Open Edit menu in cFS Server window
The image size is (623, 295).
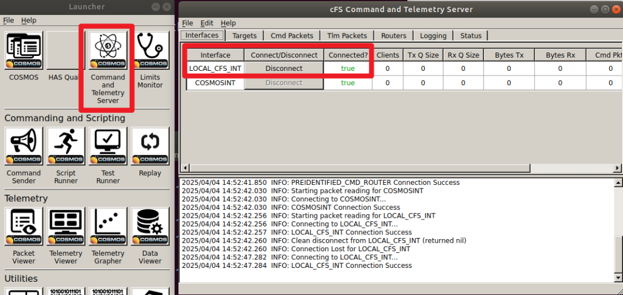coord(207,23)
